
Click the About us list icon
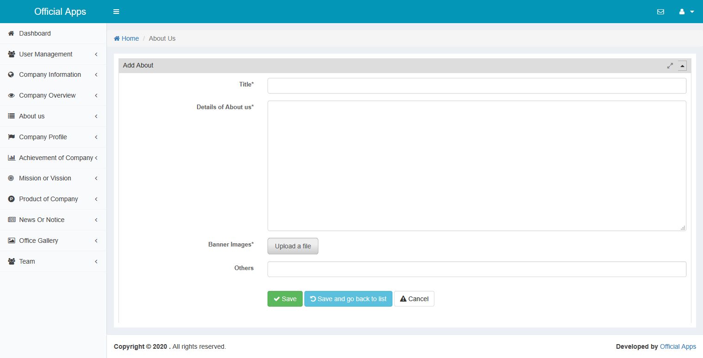(x=12, y=116)
